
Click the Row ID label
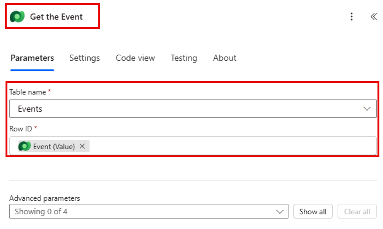click(x=20, y=129)
